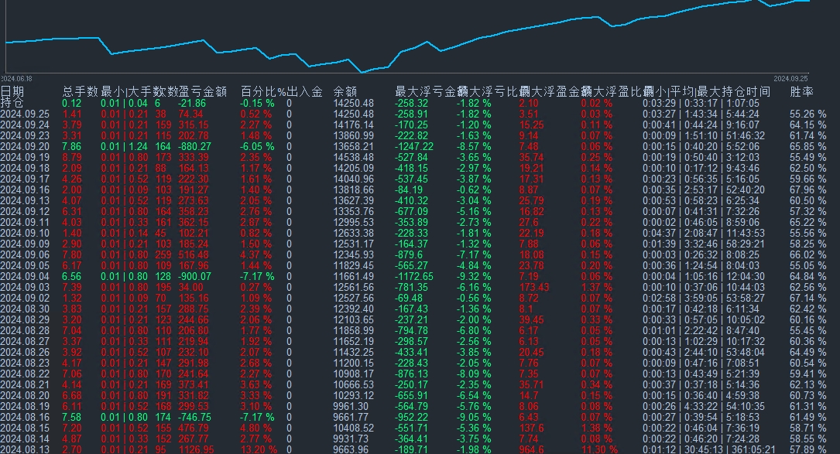Select the date cell 2024.08.16
This screenshot has width=840, height=454.
pyautogui.click(x=25, y=417)
